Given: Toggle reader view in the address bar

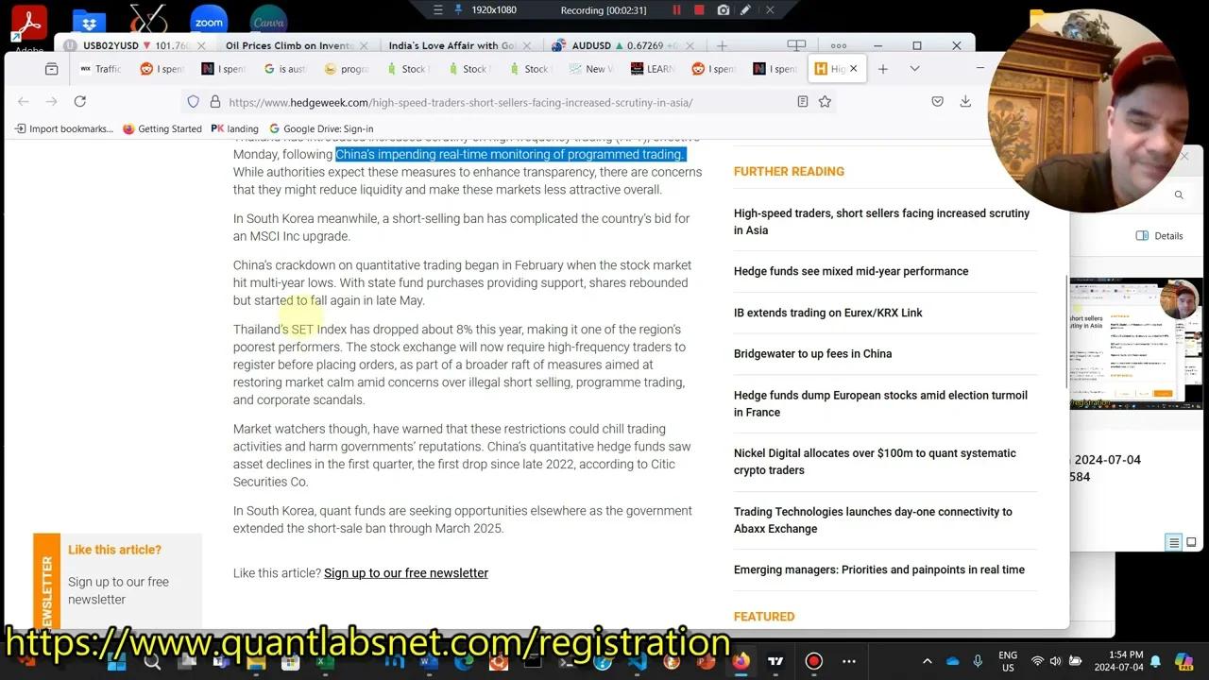Looking at the screenshot, I should pos(802,102).
